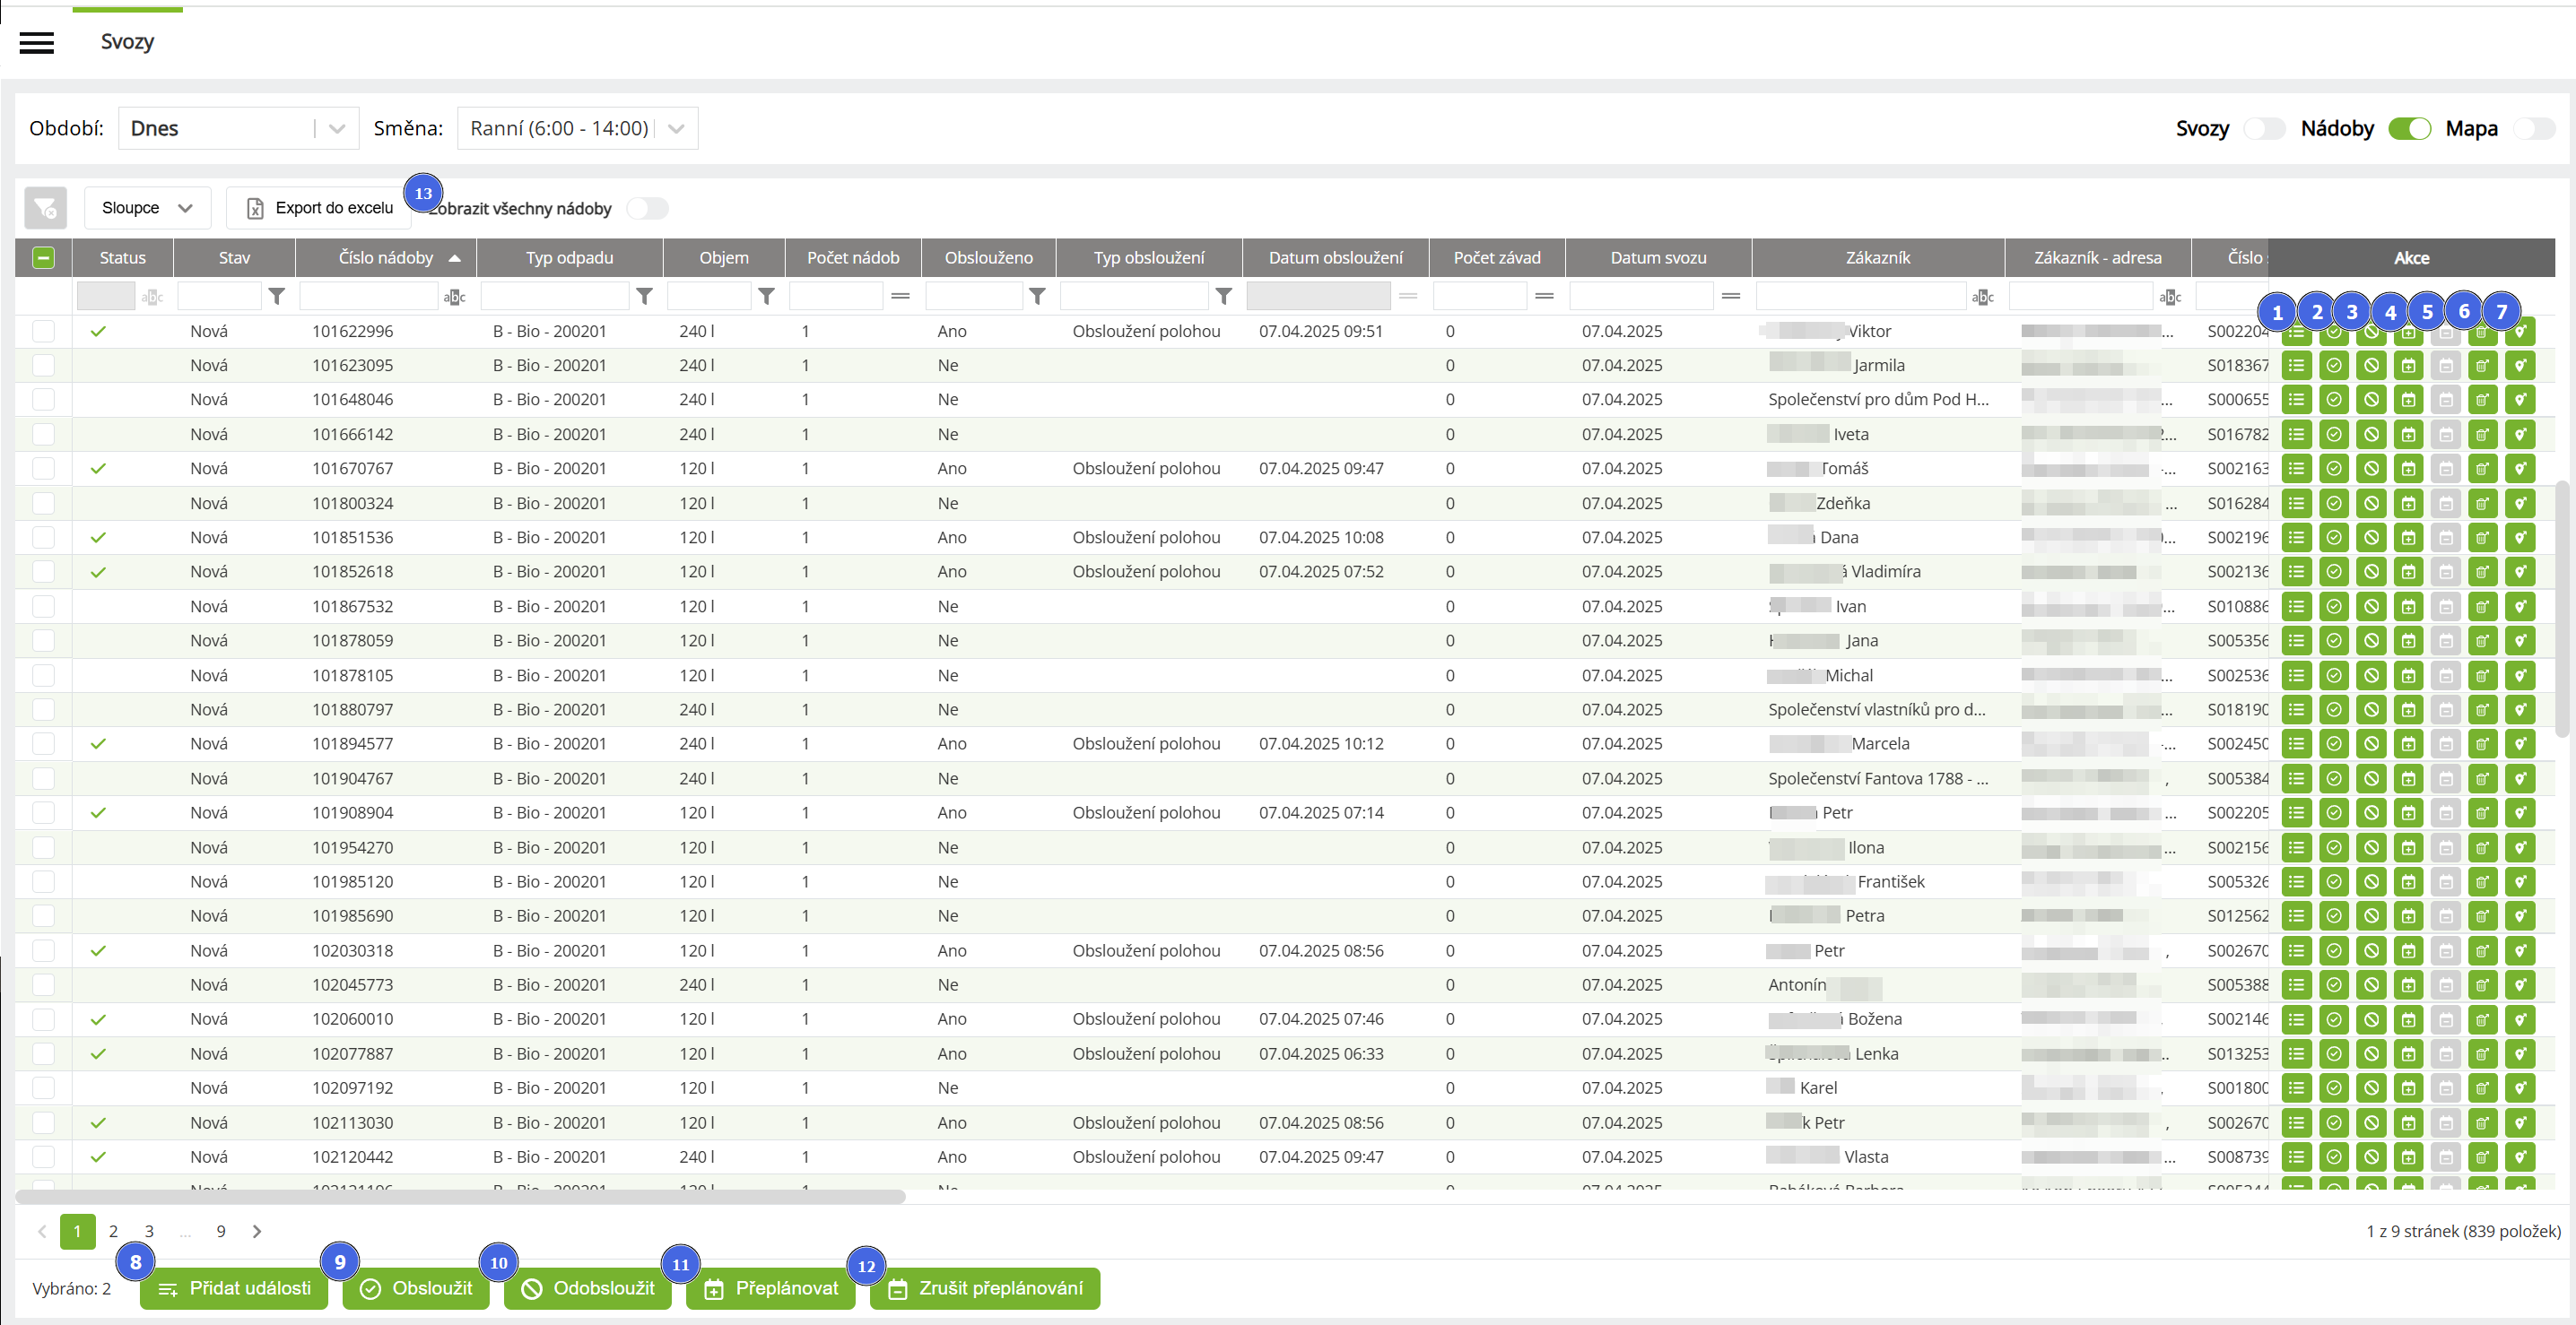Sort by Číslo nádoby column header
Image resolution: width=2576 pixels, height=1325 pixels.
(x=386, y=258)
